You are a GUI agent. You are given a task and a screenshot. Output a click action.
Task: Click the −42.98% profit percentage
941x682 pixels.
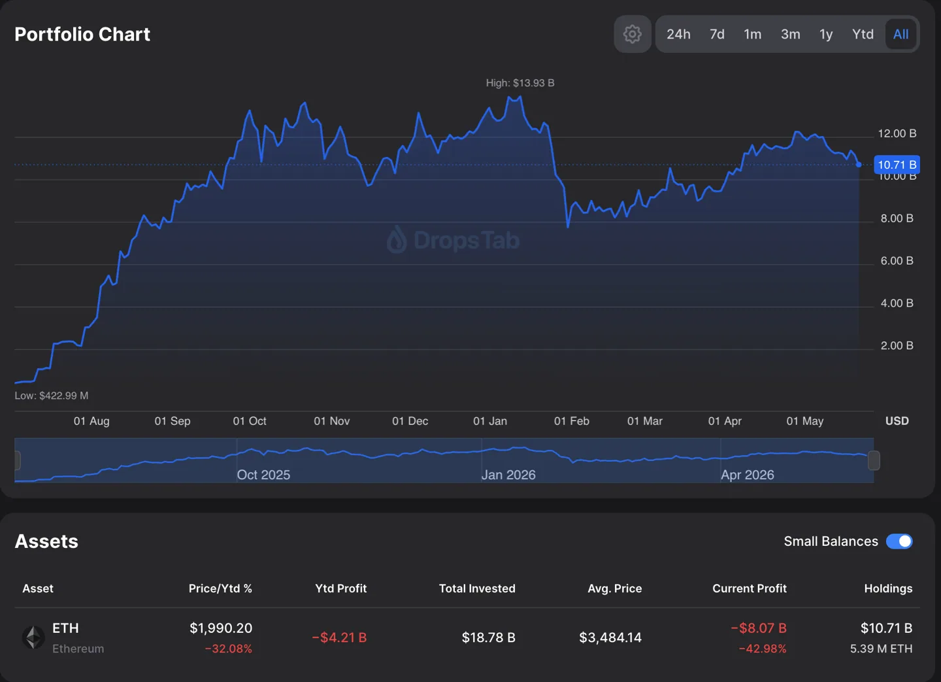tap(763, 649)
